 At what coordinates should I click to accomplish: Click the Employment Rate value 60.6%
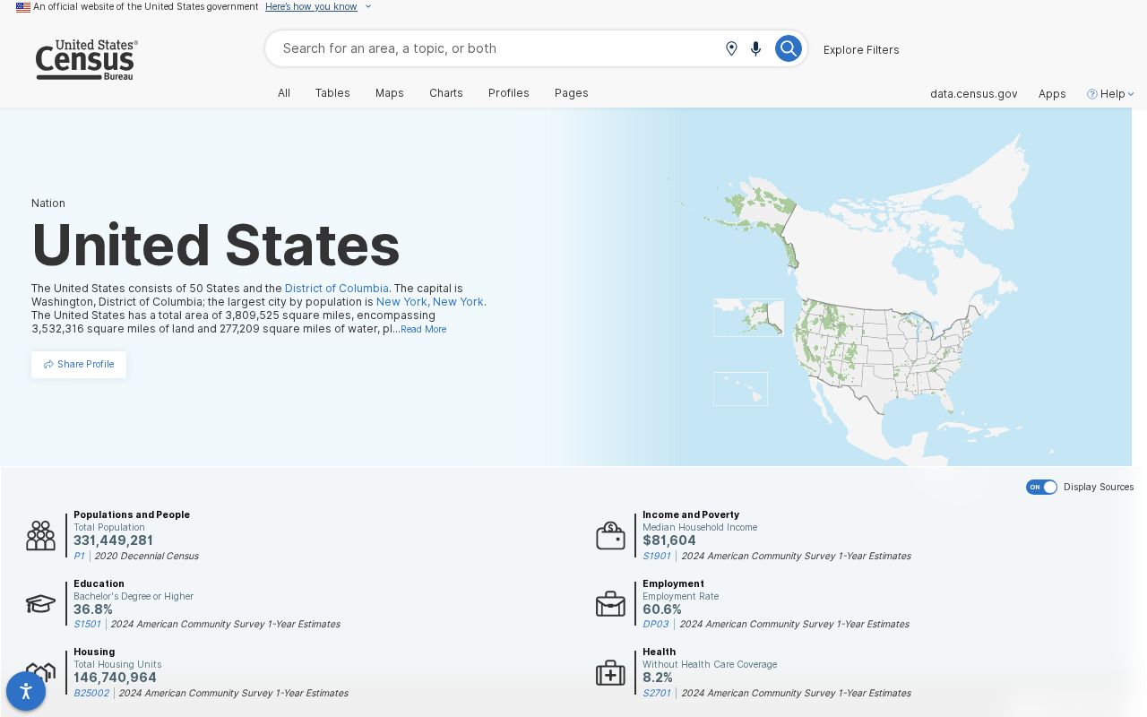(x=662, y=609)
